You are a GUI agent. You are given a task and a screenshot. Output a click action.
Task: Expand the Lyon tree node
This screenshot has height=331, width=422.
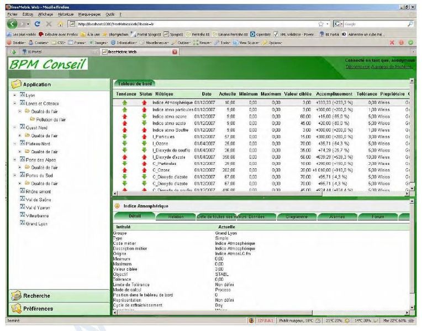[15, 95]
